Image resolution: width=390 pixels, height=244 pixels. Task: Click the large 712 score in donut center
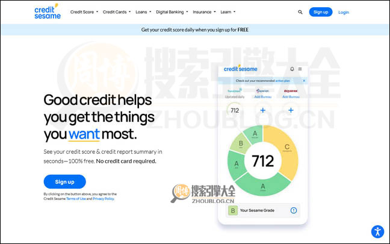[x=262, y=161]
